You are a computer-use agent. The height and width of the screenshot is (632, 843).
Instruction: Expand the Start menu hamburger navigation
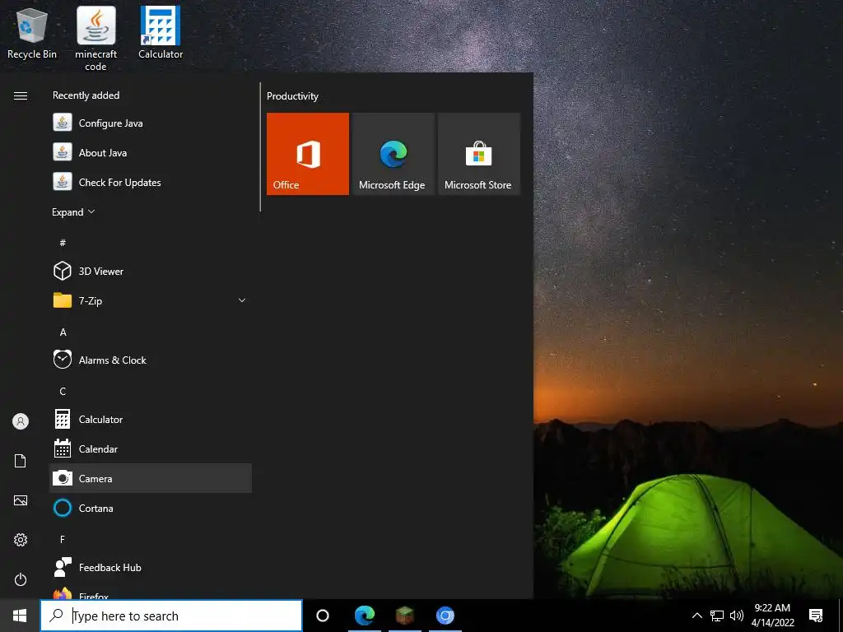(21, 95)
